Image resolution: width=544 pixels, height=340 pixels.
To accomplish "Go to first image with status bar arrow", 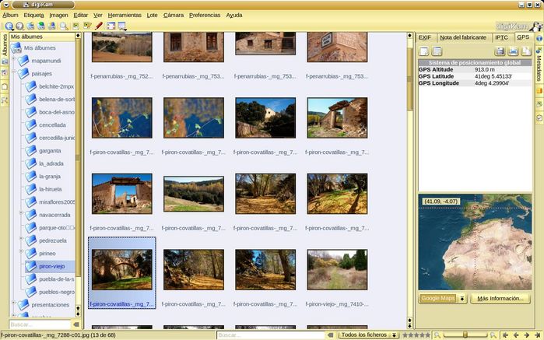I will (x=506, y=335).
